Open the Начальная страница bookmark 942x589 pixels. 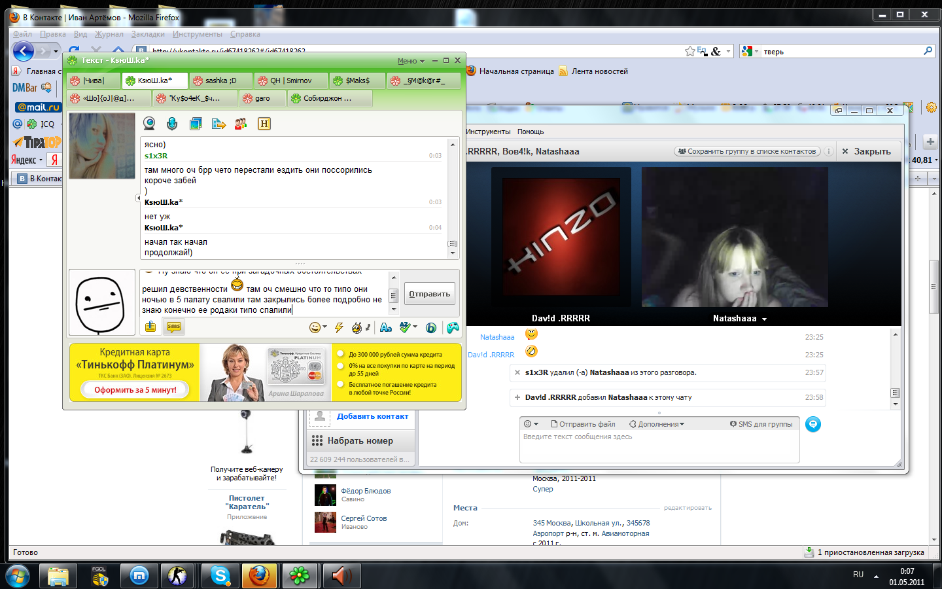(x=510, y=71)
